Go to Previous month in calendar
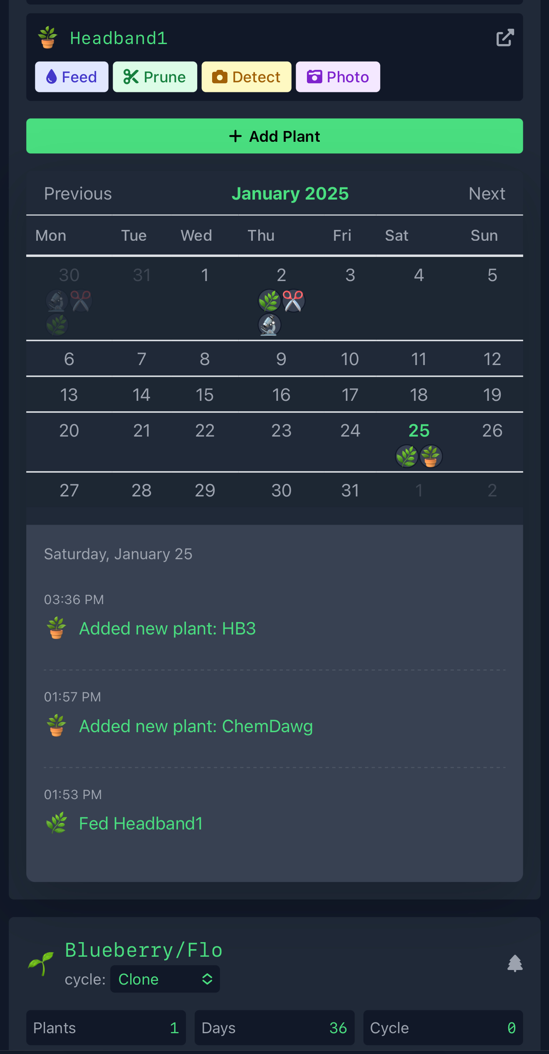Screen dimensions: 549x1054 pos(78,194)
